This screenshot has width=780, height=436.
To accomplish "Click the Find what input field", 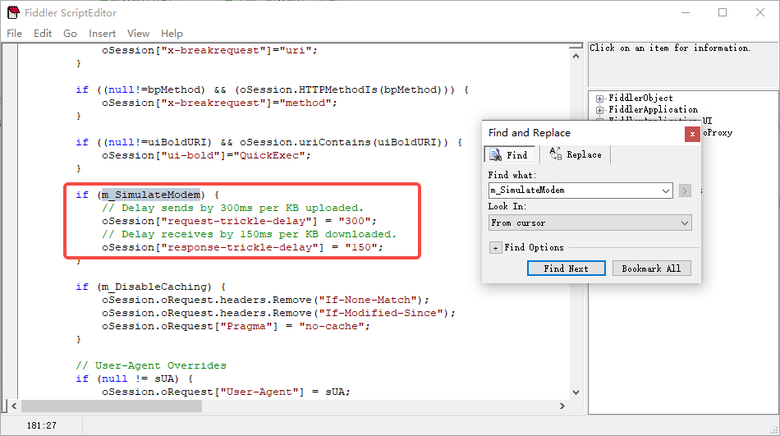I will (574, 190).
